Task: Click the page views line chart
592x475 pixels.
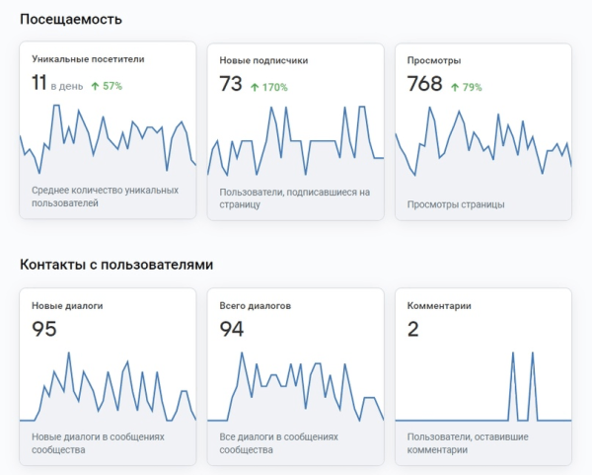Action: pyautogui.click(x=482, y=143)
